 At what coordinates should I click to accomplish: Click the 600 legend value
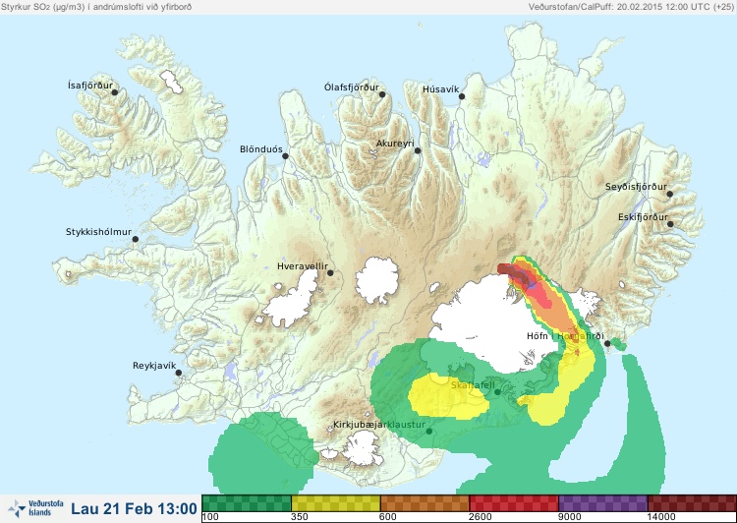click(388, 517)
